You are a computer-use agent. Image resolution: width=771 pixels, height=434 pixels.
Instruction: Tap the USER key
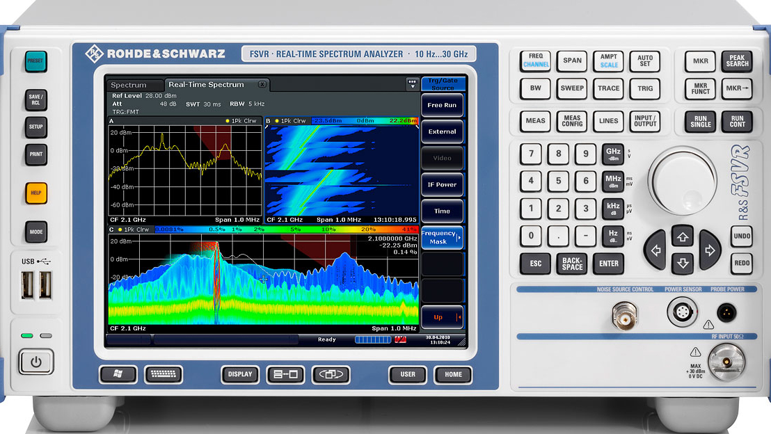click(x=408, y=374)
